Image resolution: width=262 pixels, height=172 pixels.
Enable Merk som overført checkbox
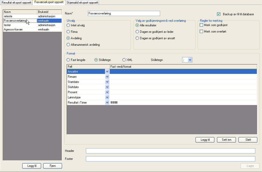(201, 31)
